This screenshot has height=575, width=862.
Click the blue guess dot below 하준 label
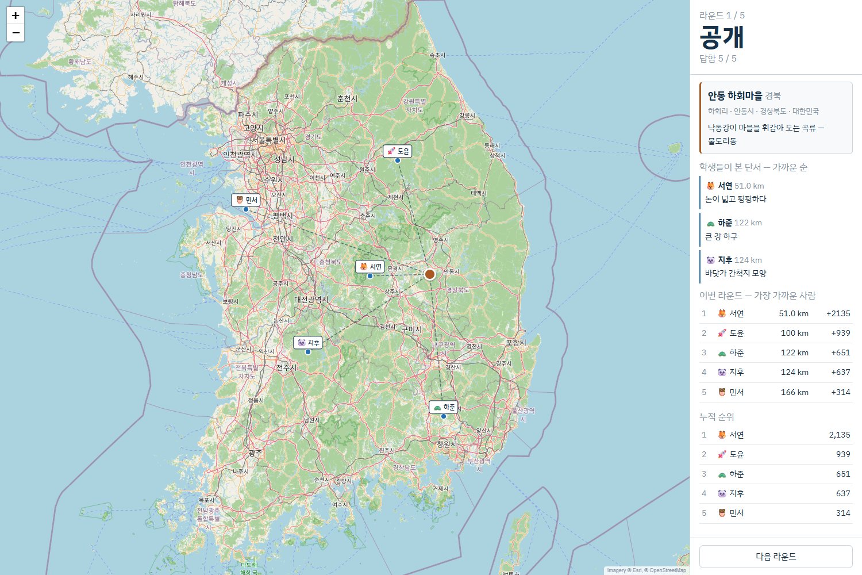tap(444, 416)
